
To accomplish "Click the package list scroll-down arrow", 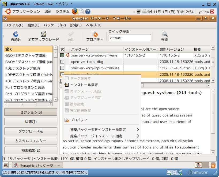I will (213, 81).
